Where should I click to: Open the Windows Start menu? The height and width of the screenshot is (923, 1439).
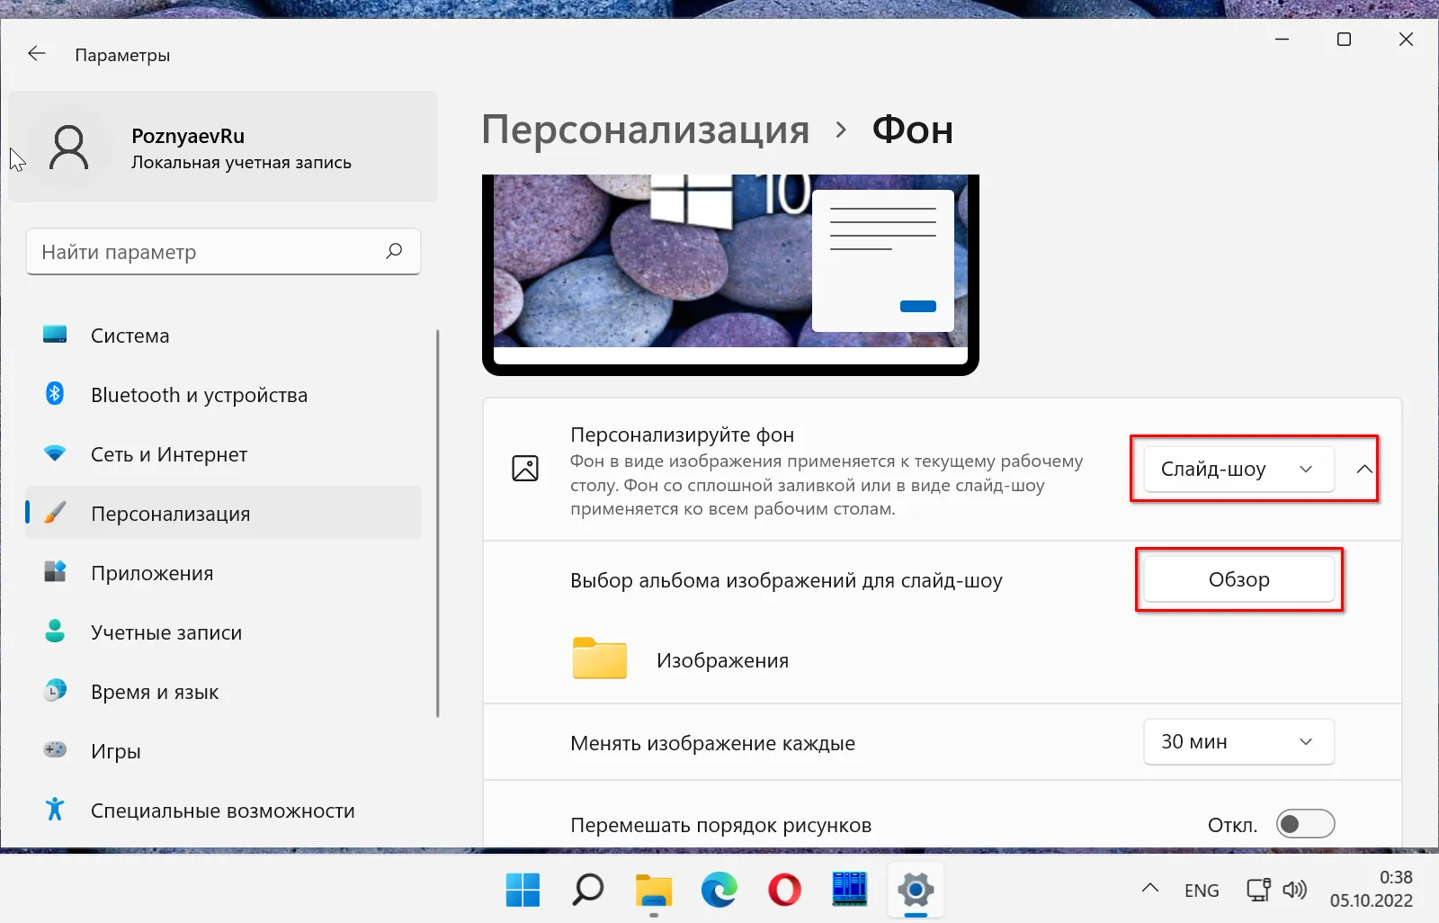pos(523,890)
